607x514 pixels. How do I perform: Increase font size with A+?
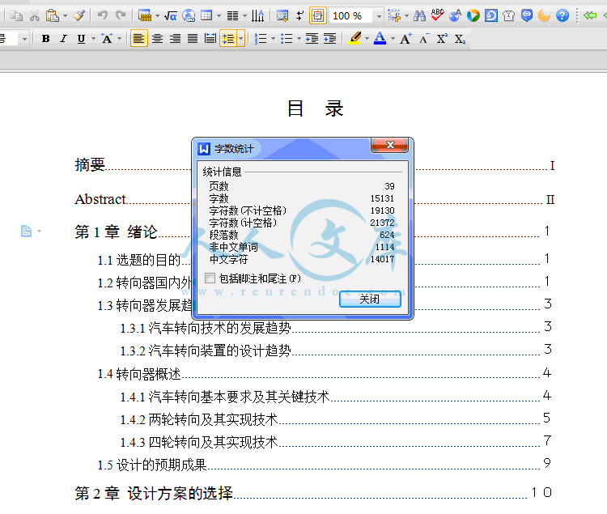pyautogui.click(x=405, y=39)
